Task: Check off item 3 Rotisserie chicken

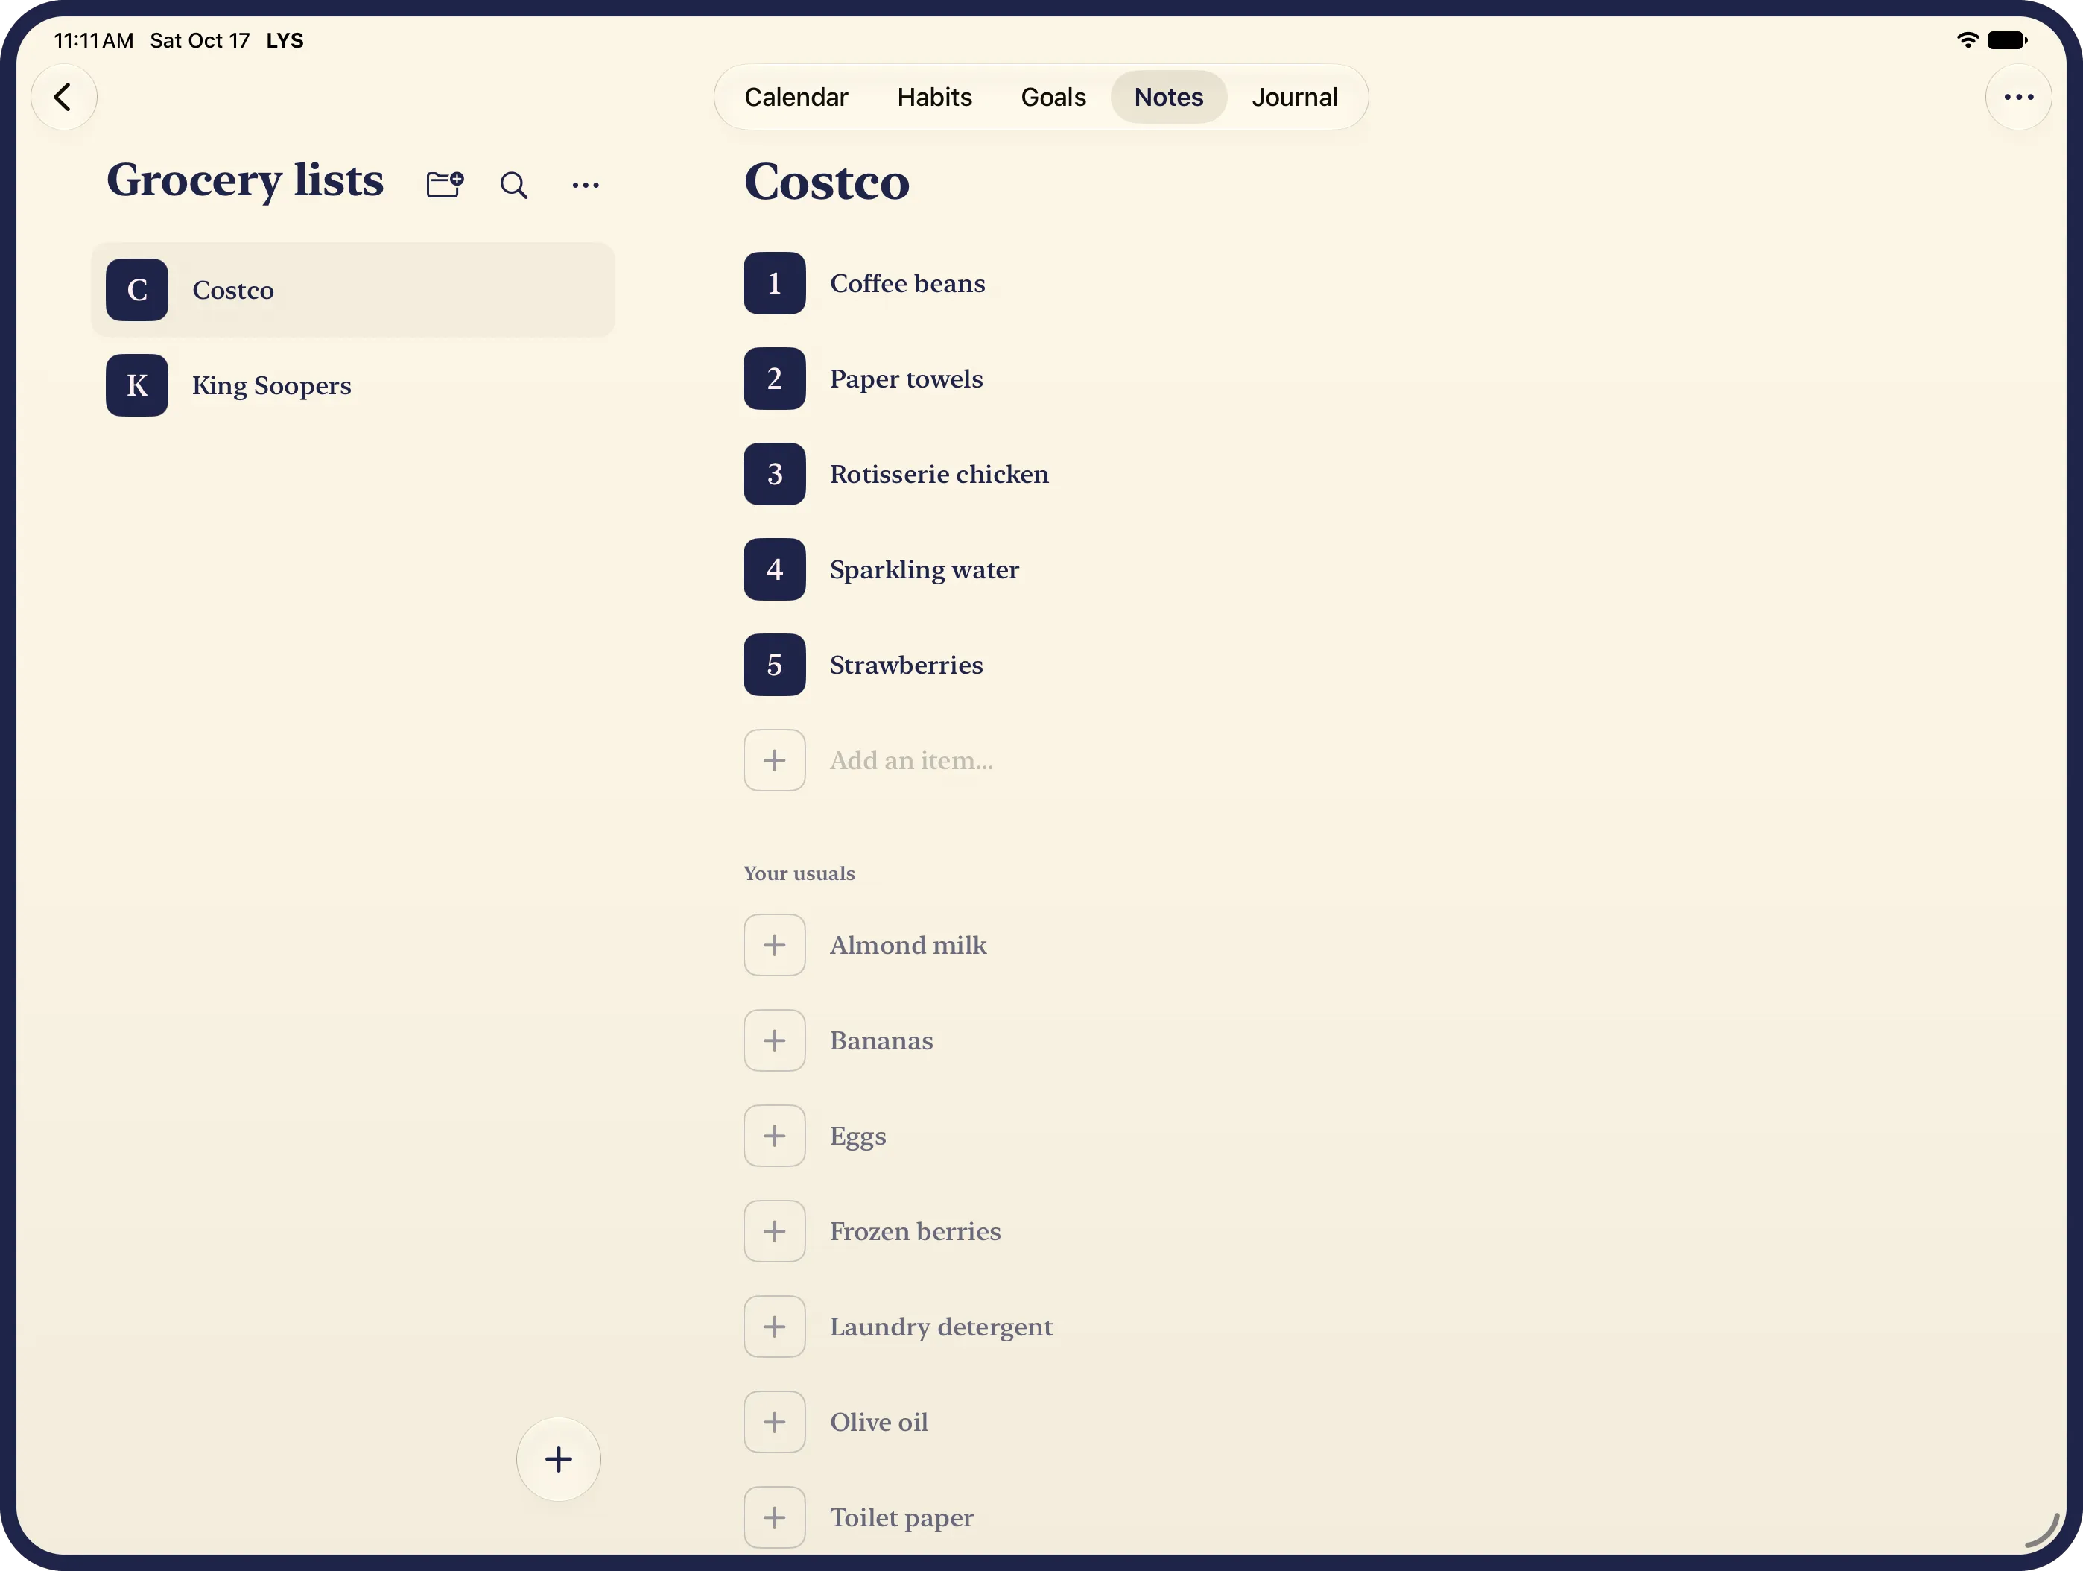Action: pos(774,474)
